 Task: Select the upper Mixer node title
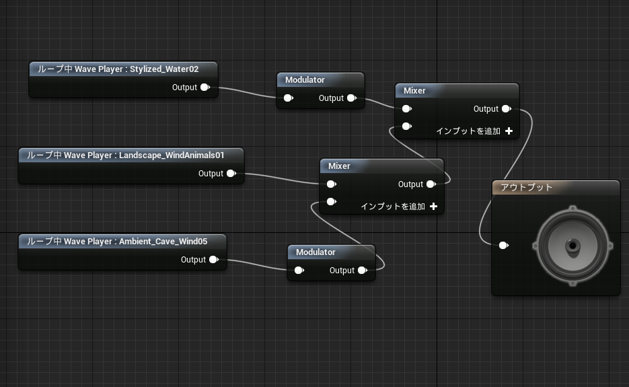point(414,91)
